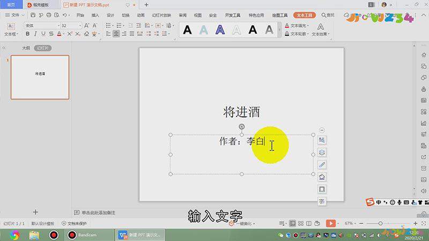Toggle Italic formatting
The width and height of the screenshot is (429, 241).
pos(35,34)
